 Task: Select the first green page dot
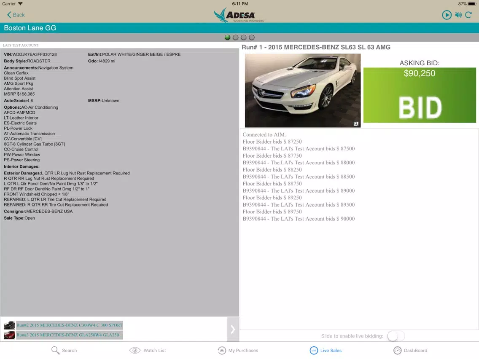tap(227, 37)
